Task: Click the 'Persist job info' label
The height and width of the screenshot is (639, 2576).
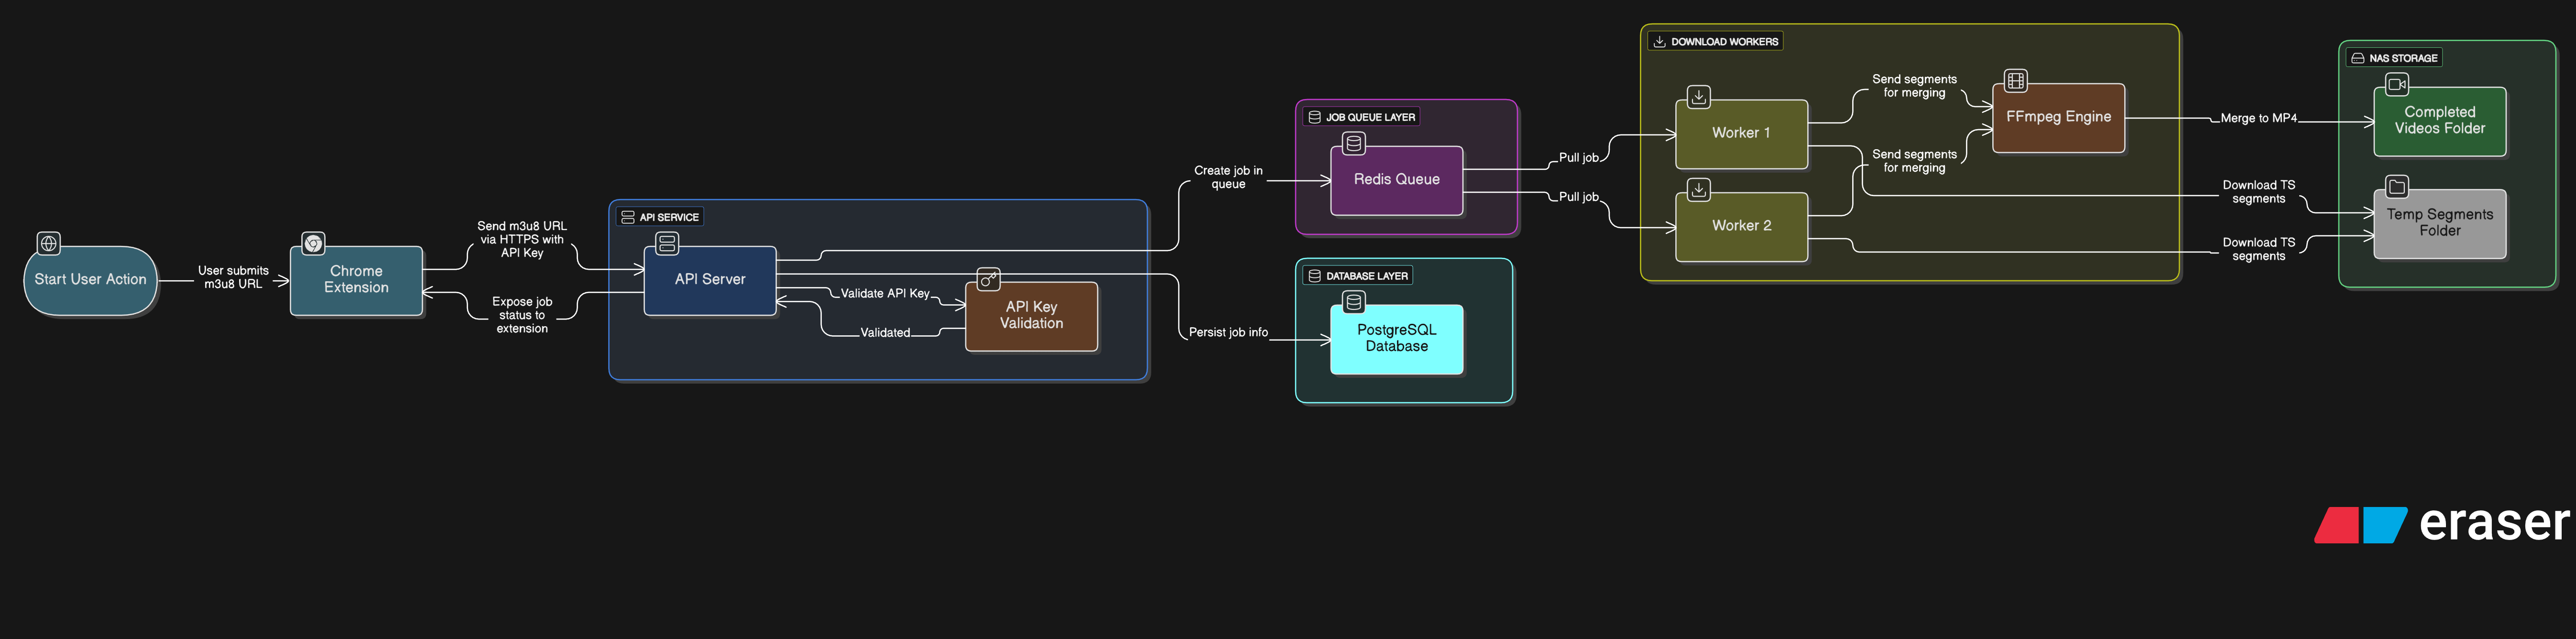Action: (x=1228, y=332)
